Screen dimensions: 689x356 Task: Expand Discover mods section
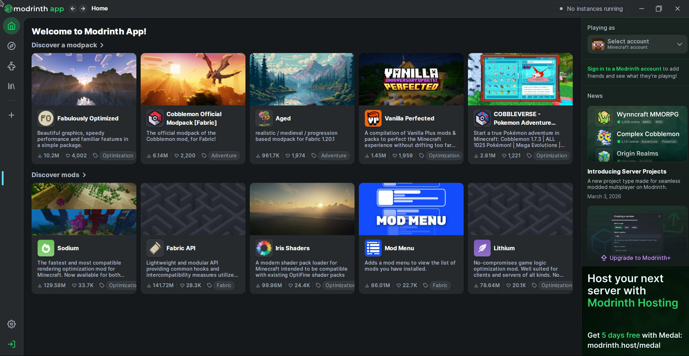click(58, 175)
